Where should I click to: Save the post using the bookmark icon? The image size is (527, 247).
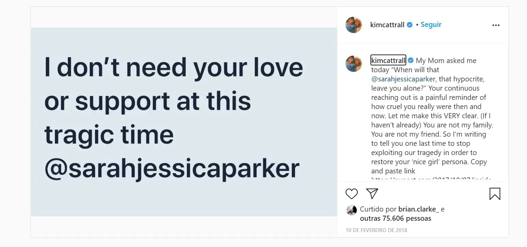point(495,194)
